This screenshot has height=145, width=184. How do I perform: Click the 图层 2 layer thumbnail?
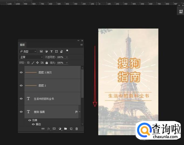tap(31, 85)
